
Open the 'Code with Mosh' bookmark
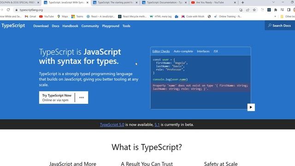(x=193, y=17)
